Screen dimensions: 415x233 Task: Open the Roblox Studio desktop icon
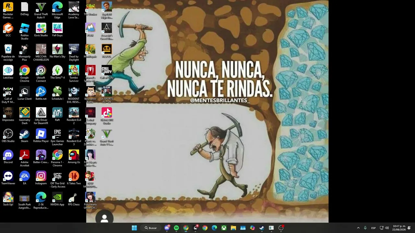point(25,31)
